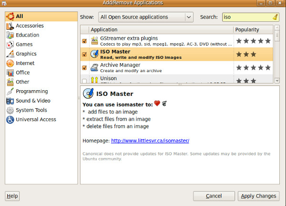Click the application list scrollbar thumb

point(277,36)
